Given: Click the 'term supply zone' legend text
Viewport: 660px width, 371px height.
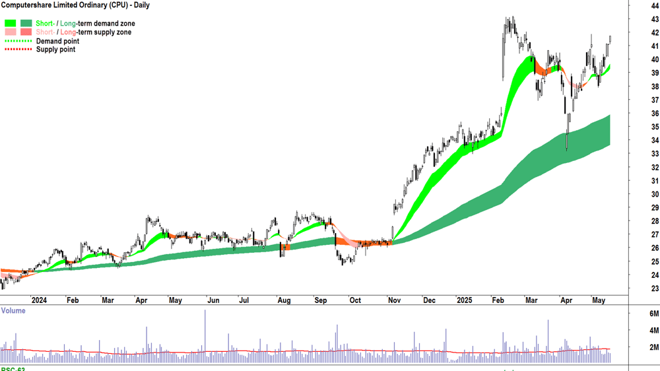Looking at the screenshot, I should pyautogui.click(x=105, y=32).
